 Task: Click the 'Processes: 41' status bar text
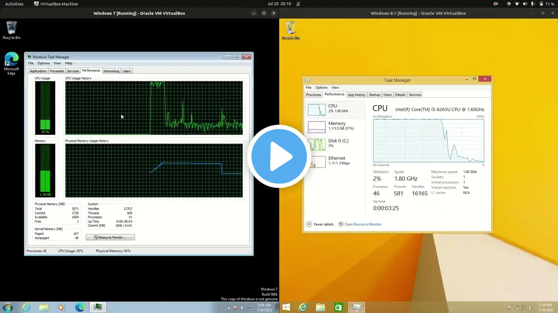coord(37,251)
